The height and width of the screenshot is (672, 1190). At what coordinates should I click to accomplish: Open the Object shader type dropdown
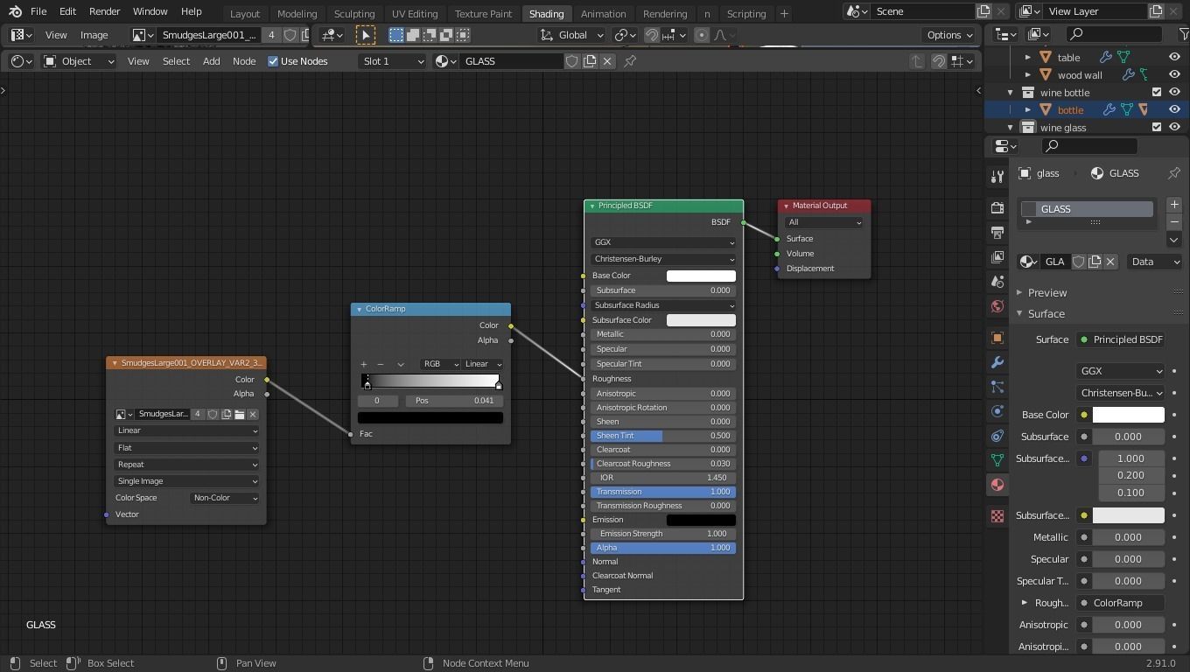coord(79,61)
